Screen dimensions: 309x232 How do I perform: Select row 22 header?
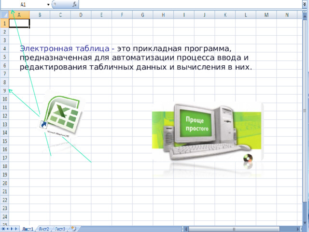tap(5, 200)
